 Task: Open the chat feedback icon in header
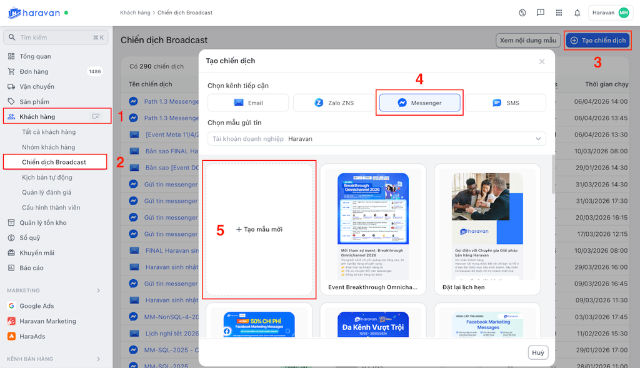point(541,13)
